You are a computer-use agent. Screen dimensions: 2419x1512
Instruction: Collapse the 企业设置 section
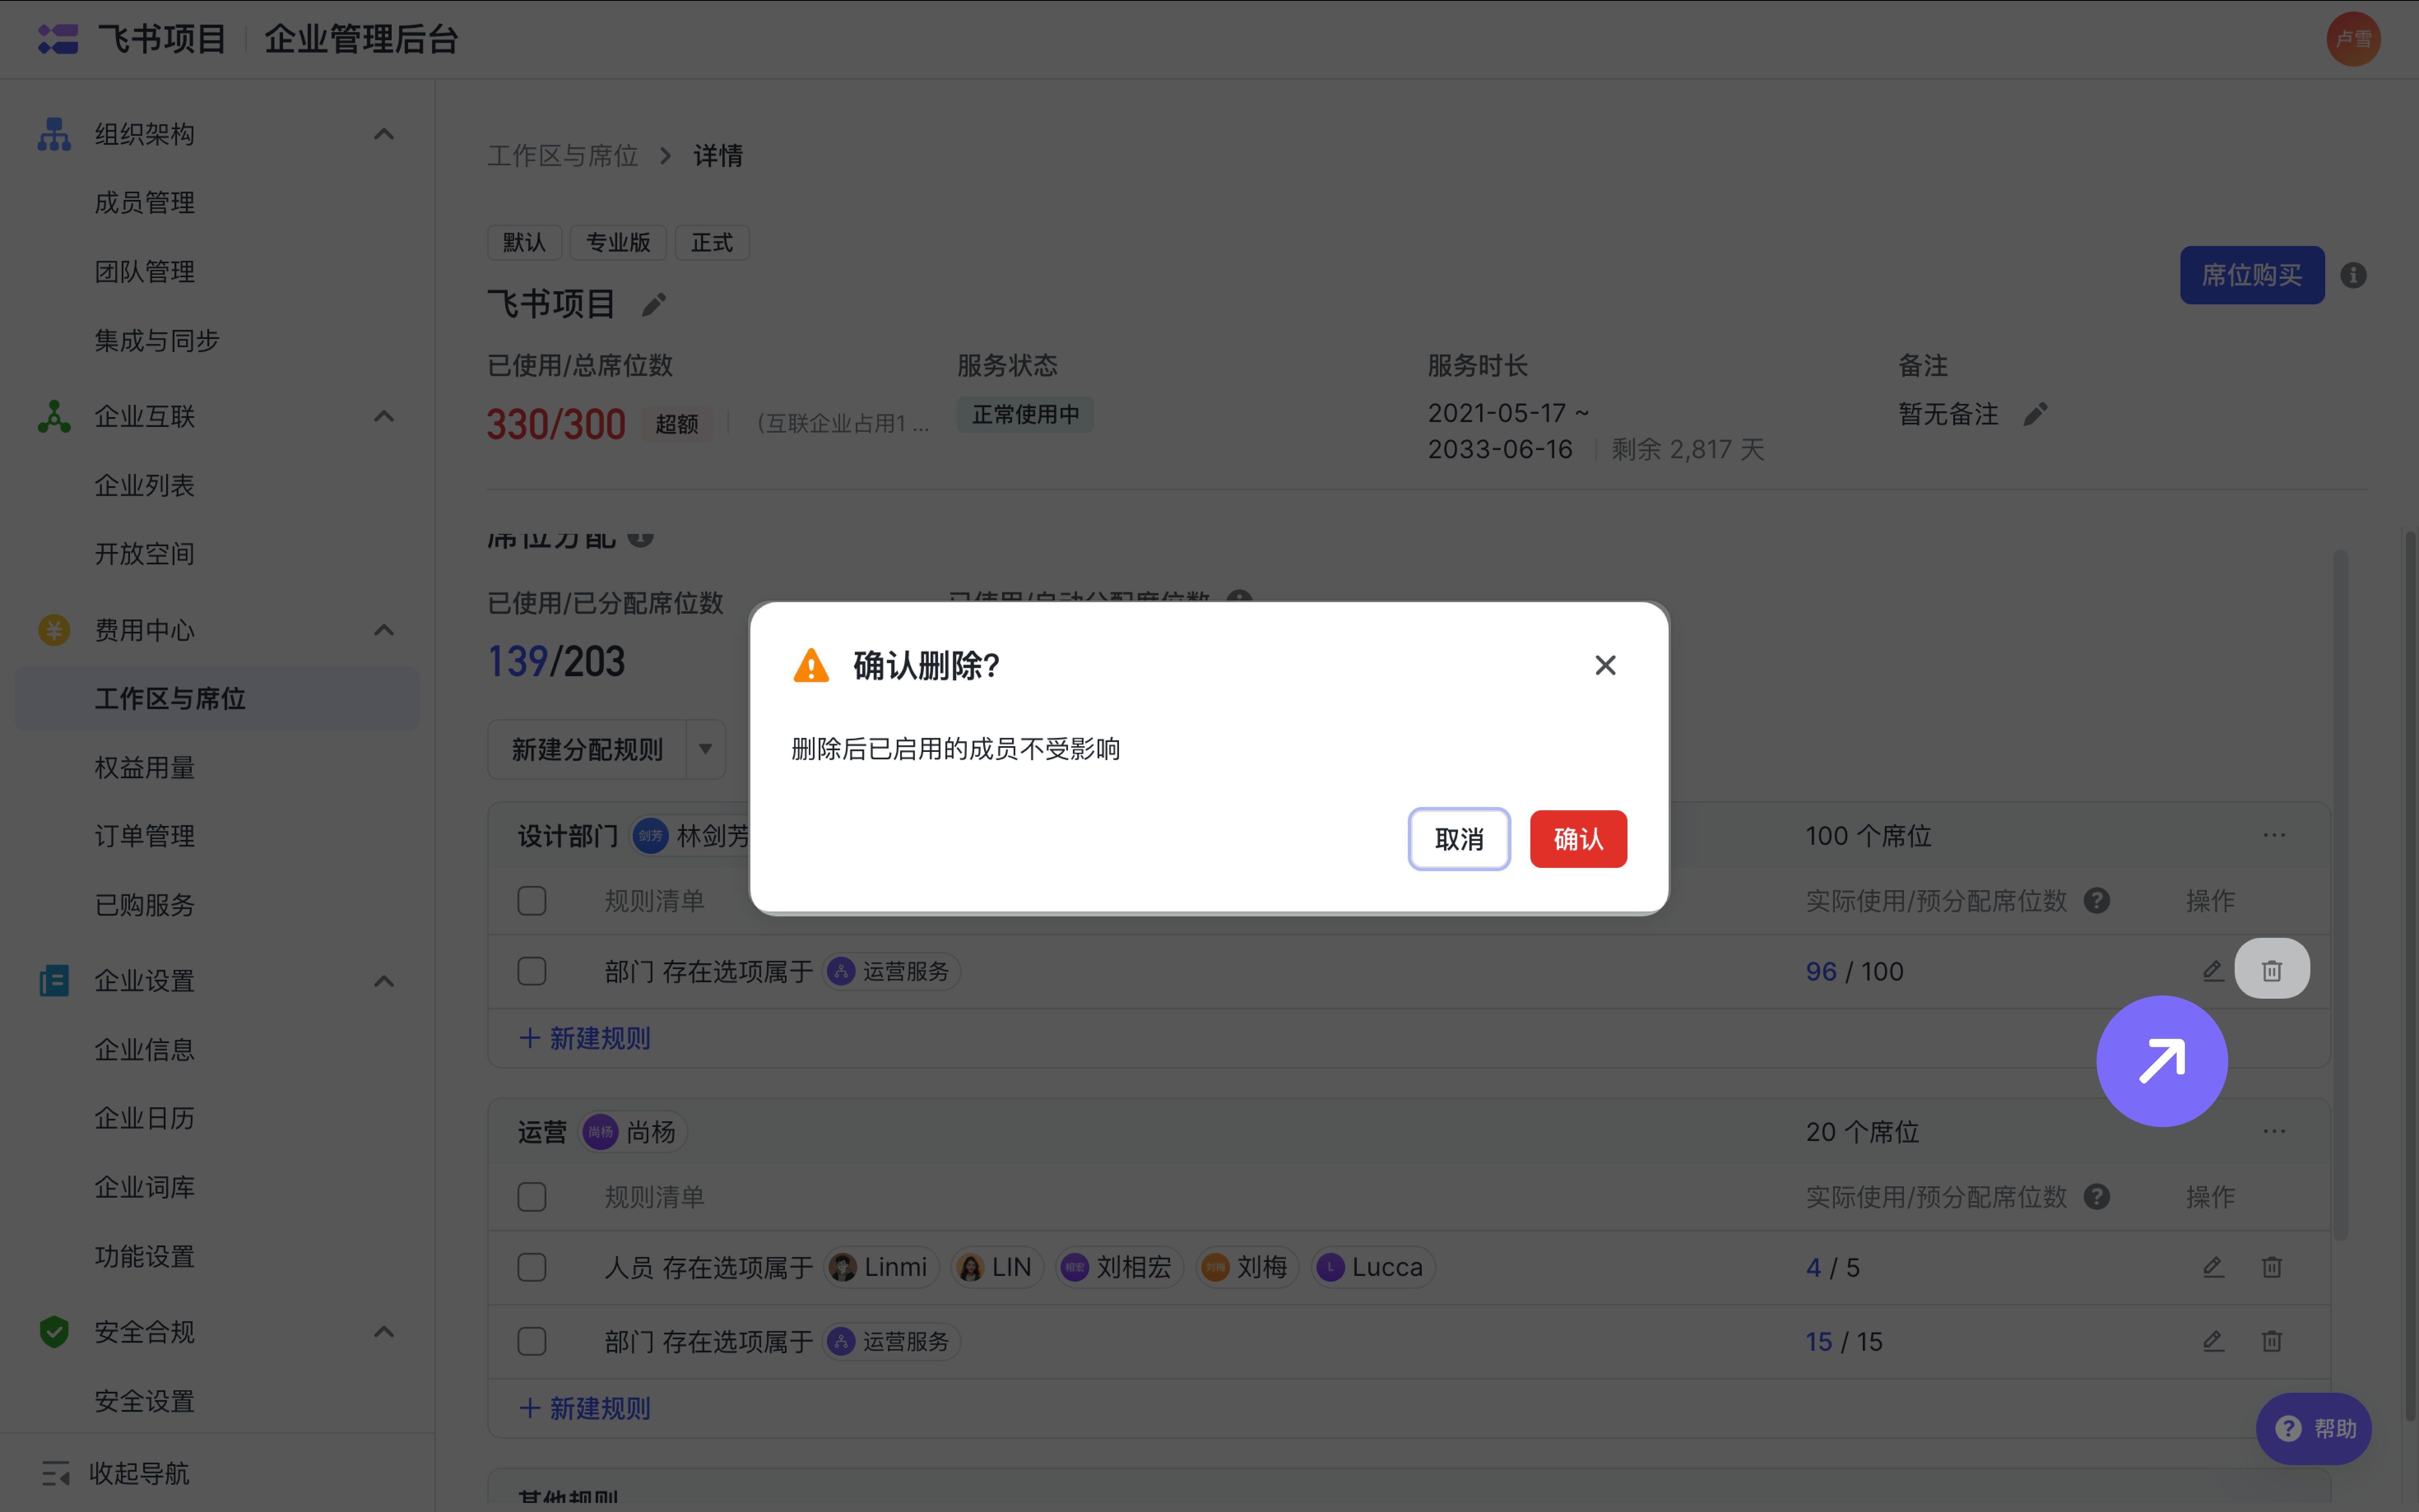point(384,981)
